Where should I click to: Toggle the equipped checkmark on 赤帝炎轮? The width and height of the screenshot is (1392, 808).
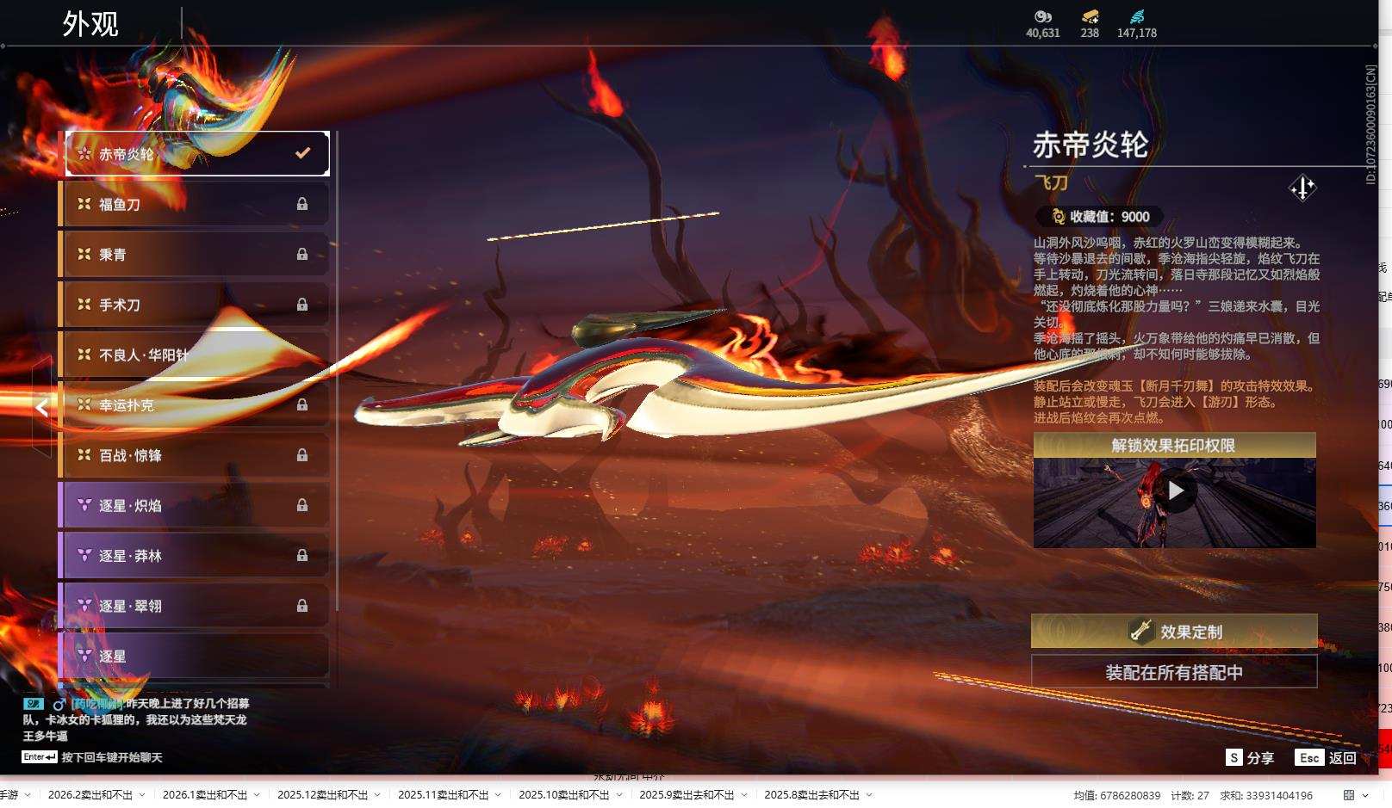(x=302, y=153)
